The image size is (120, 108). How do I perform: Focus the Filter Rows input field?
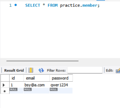[x=85, y=70]
